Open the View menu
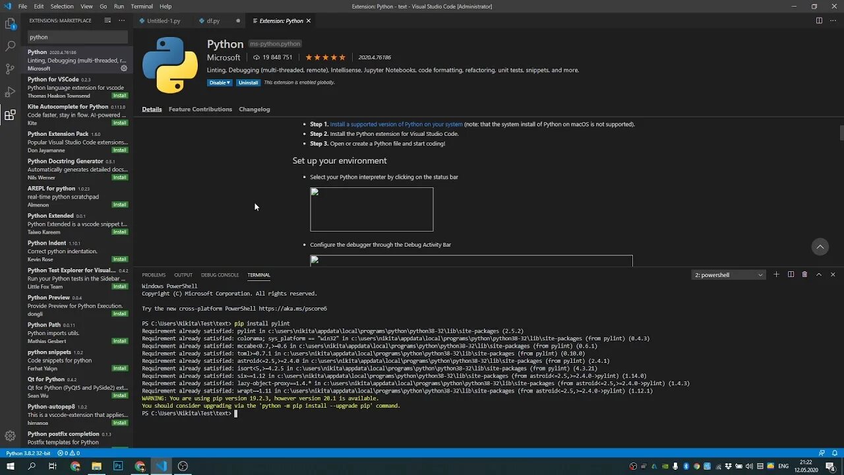This screenshot has width=844, height=475. tap(86, 6)
